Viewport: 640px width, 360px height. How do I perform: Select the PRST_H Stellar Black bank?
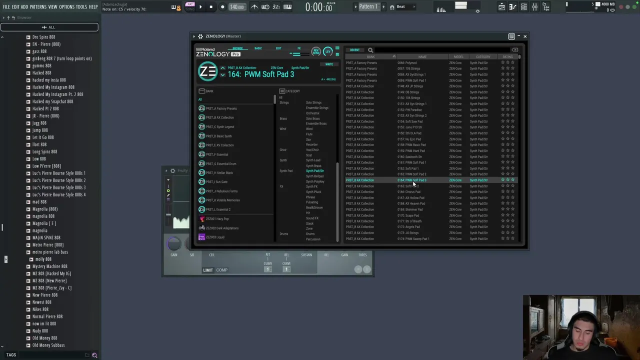219,173
